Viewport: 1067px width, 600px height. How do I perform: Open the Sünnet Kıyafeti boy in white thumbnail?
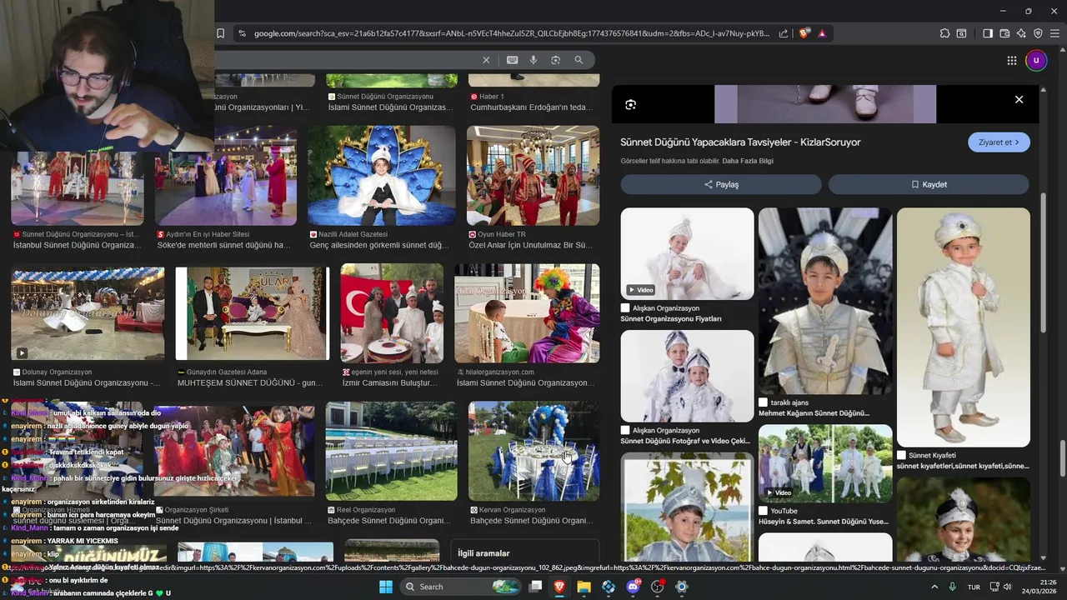coord(964,327)
